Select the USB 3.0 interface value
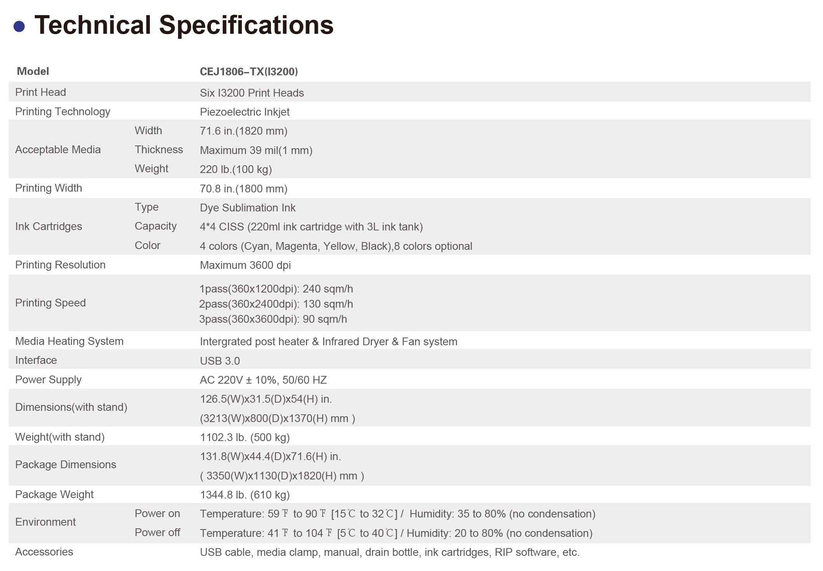This screenshot has height=571, width=823. [x=220, y=361]
